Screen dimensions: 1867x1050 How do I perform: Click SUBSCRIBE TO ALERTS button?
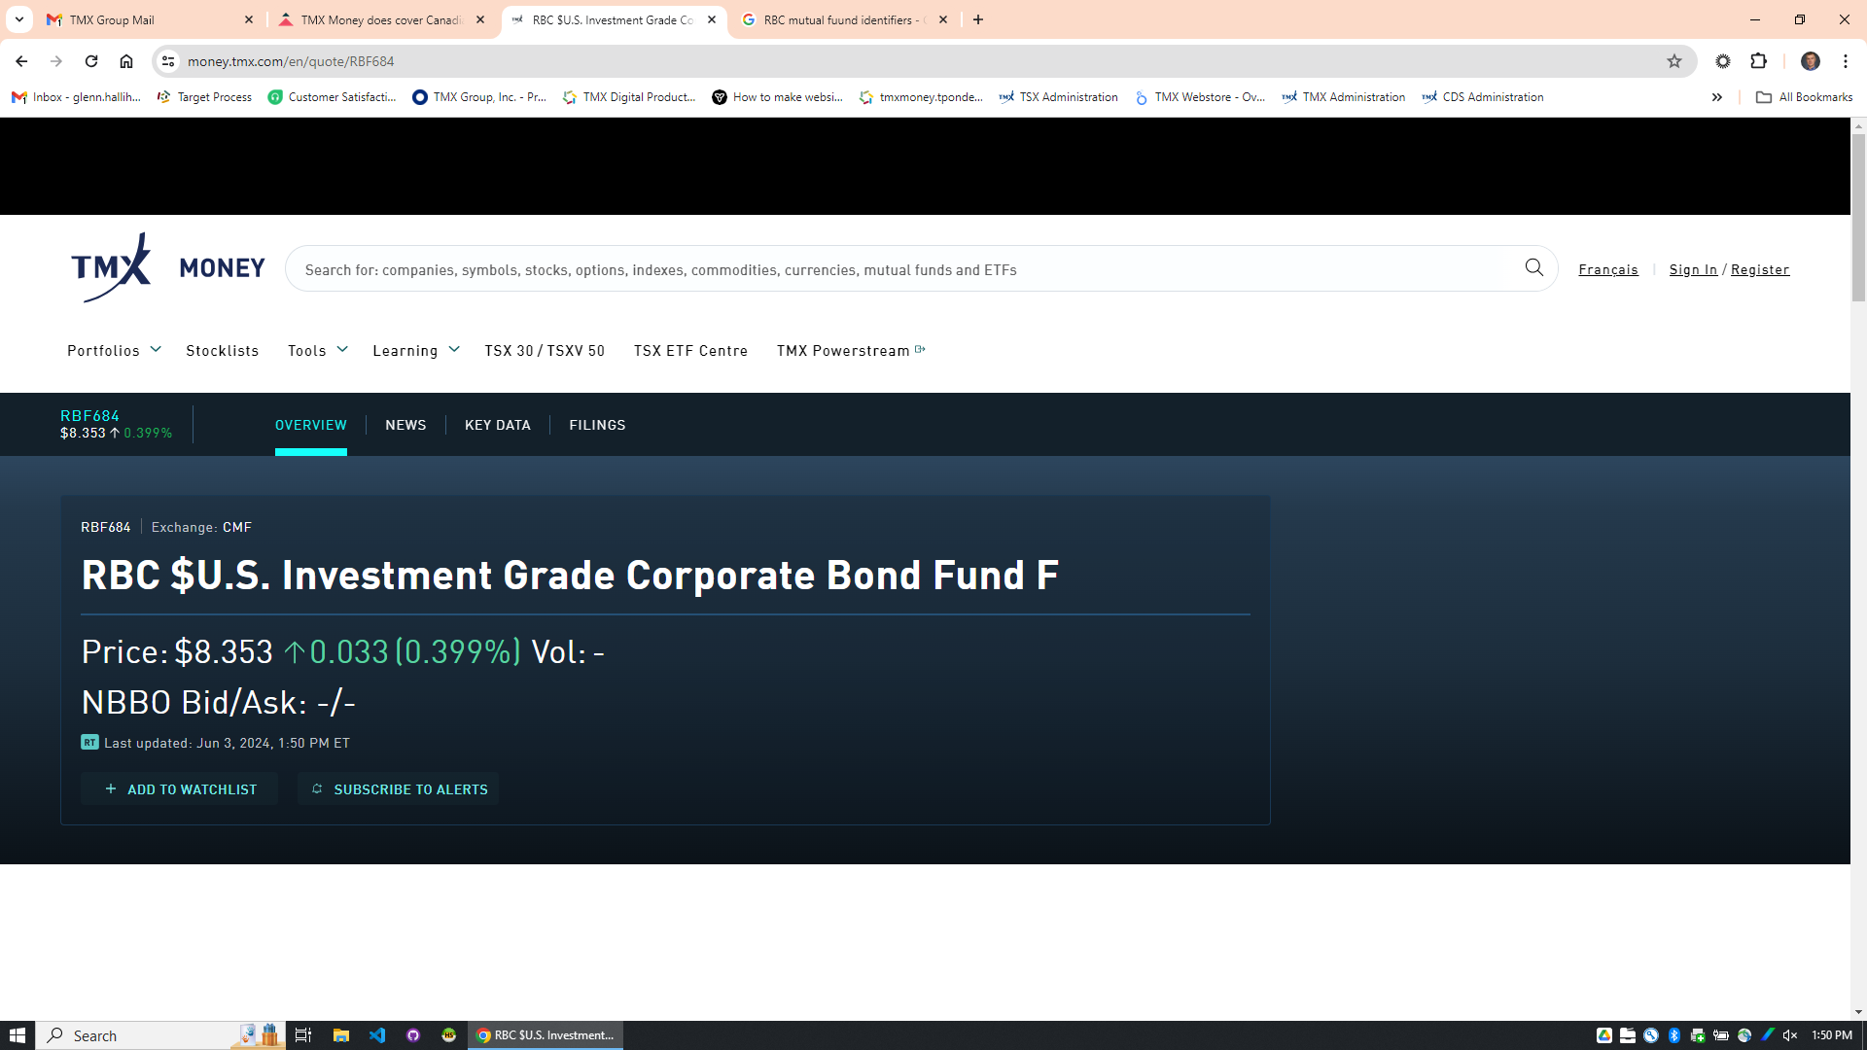[399, 789]
